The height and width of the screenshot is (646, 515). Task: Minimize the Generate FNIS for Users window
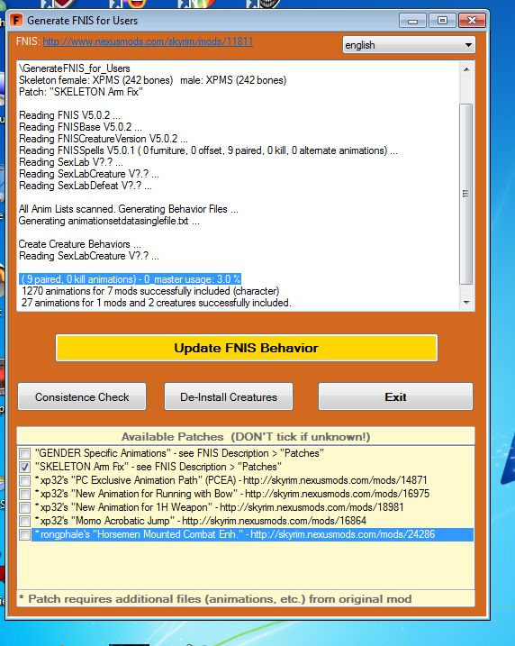coord(413,20)
